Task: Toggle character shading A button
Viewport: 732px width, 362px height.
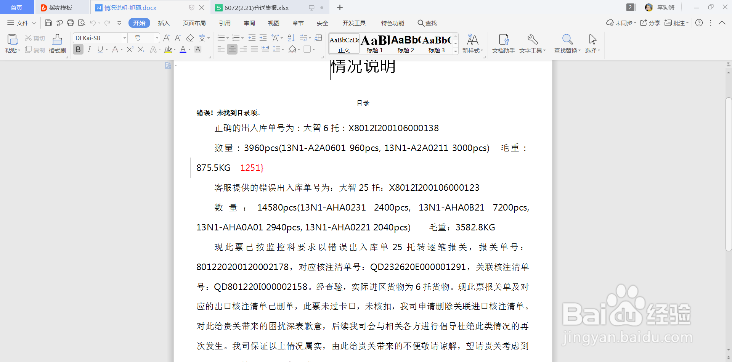Action: click(198, 49)
